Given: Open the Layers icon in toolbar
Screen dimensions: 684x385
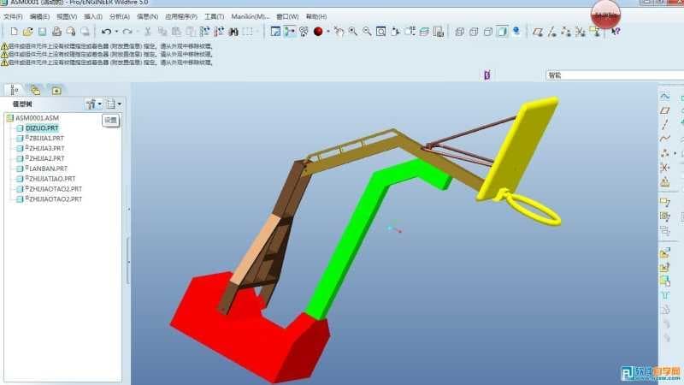Looking at the screenshot, I should point(424,32).
